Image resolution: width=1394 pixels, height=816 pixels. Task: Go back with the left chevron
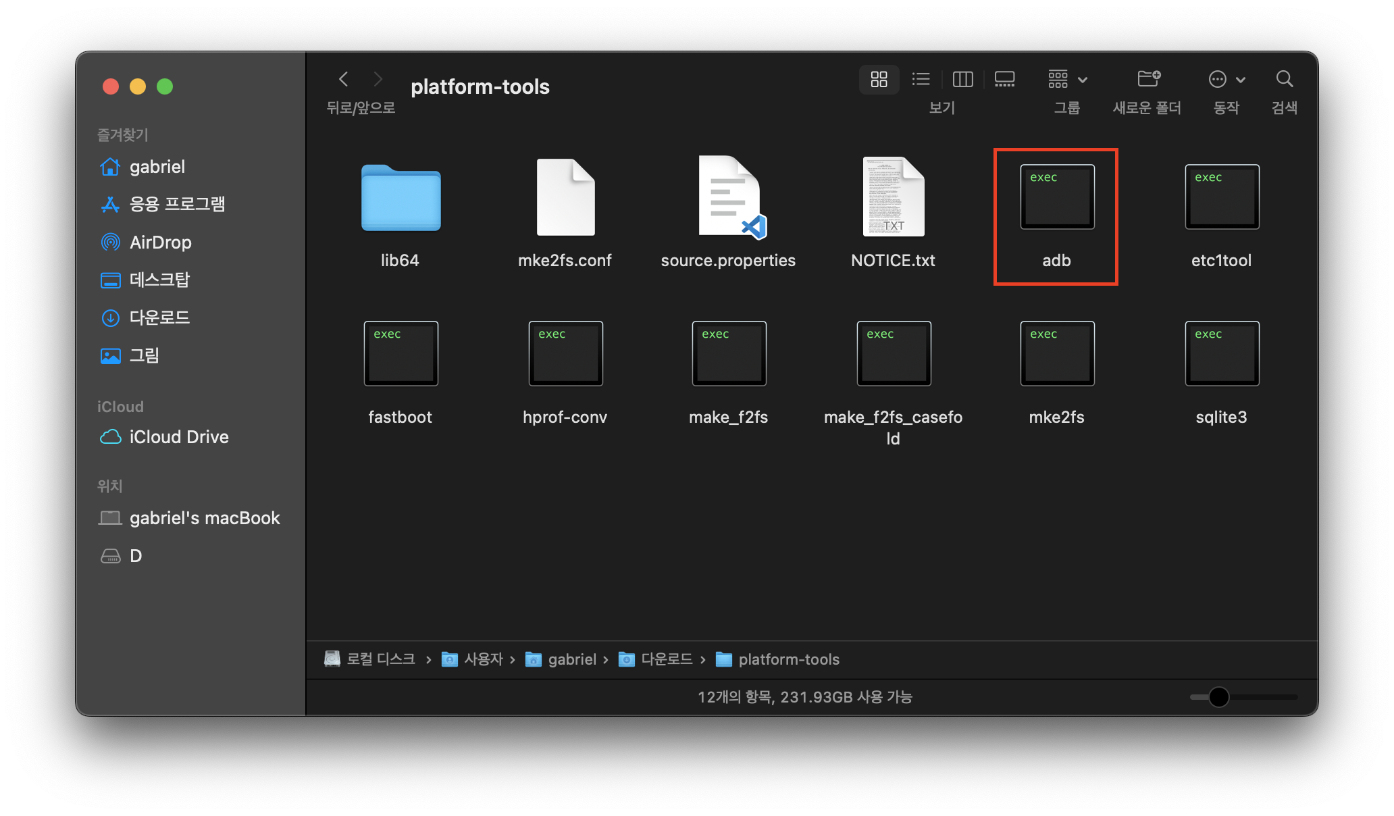tap(344, 80)
